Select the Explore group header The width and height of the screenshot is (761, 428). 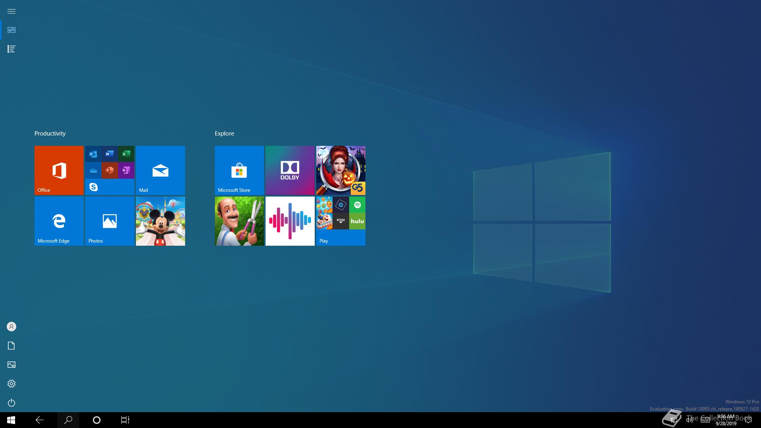tap(224, 134)
